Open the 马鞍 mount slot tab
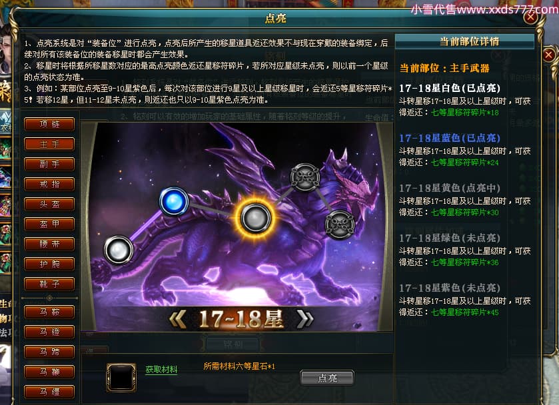 [49, 312]
